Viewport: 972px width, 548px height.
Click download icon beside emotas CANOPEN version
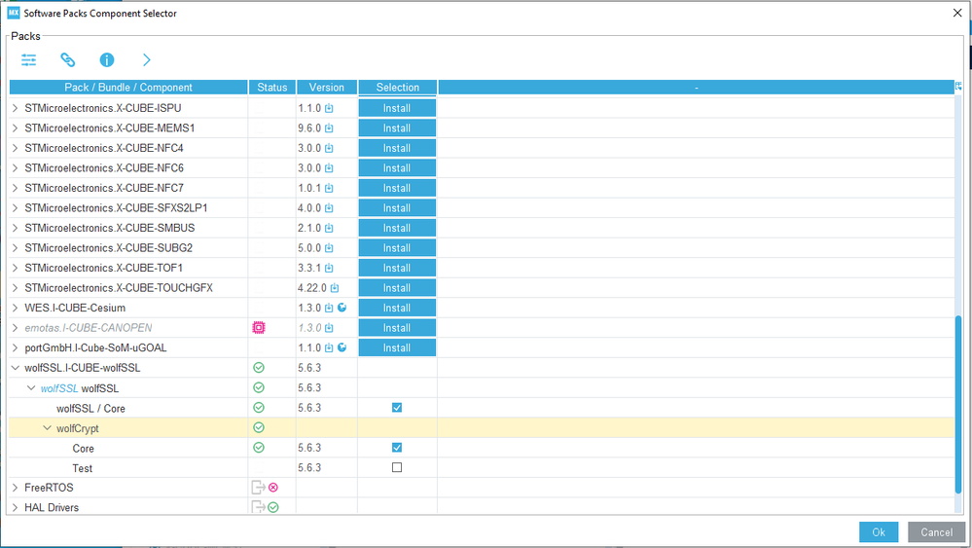pos(329,328)
